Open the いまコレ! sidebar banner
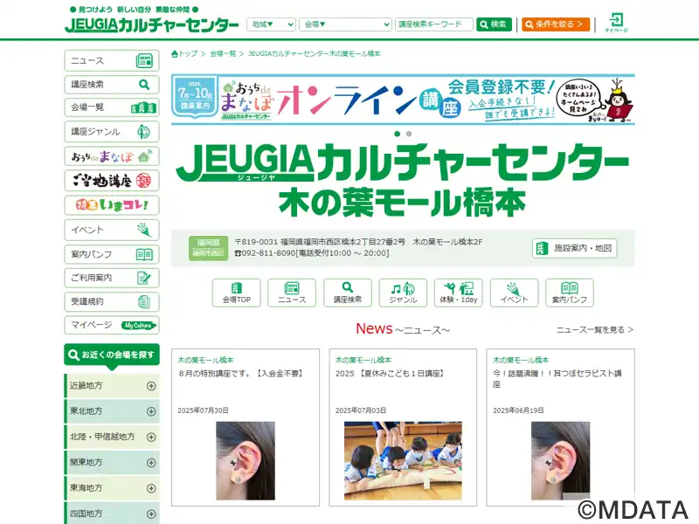The image size is (699, 524). tap(112, 205)
